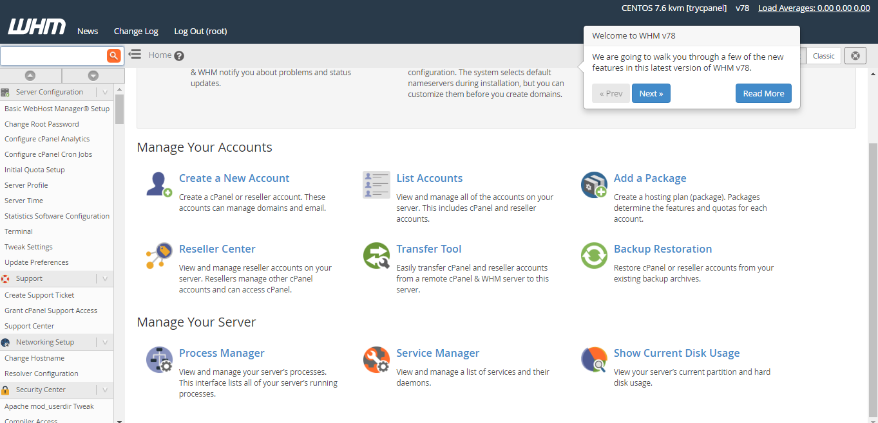Open Process Manager using its gear icon
The height and width of the screenshot is (423, 878).
(158, 359)
